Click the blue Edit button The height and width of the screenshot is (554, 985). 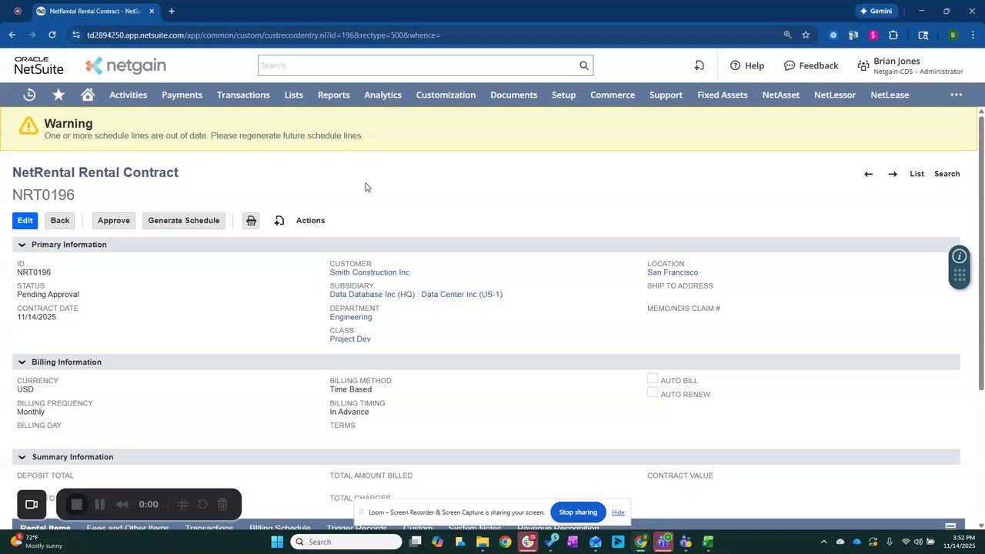[25, 221]
